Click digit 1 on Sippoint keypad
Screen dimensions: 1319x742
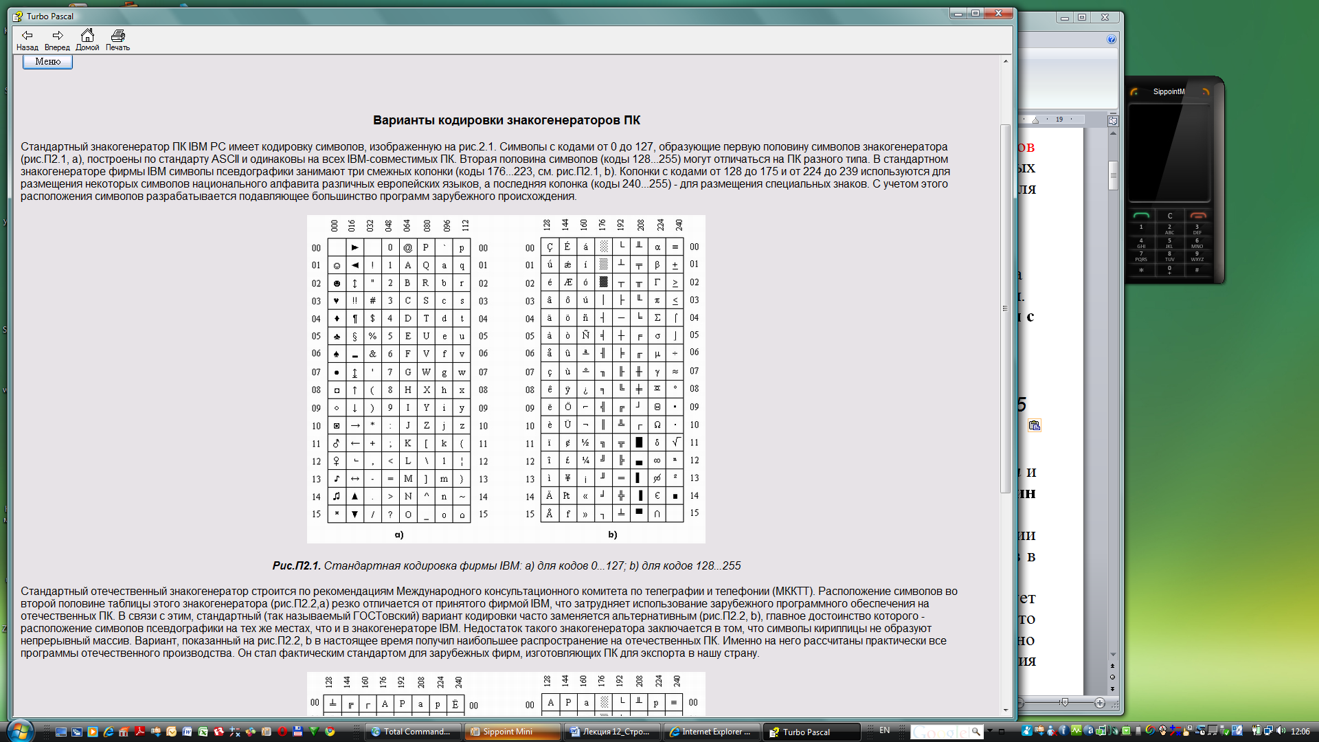coord(1142,227)
